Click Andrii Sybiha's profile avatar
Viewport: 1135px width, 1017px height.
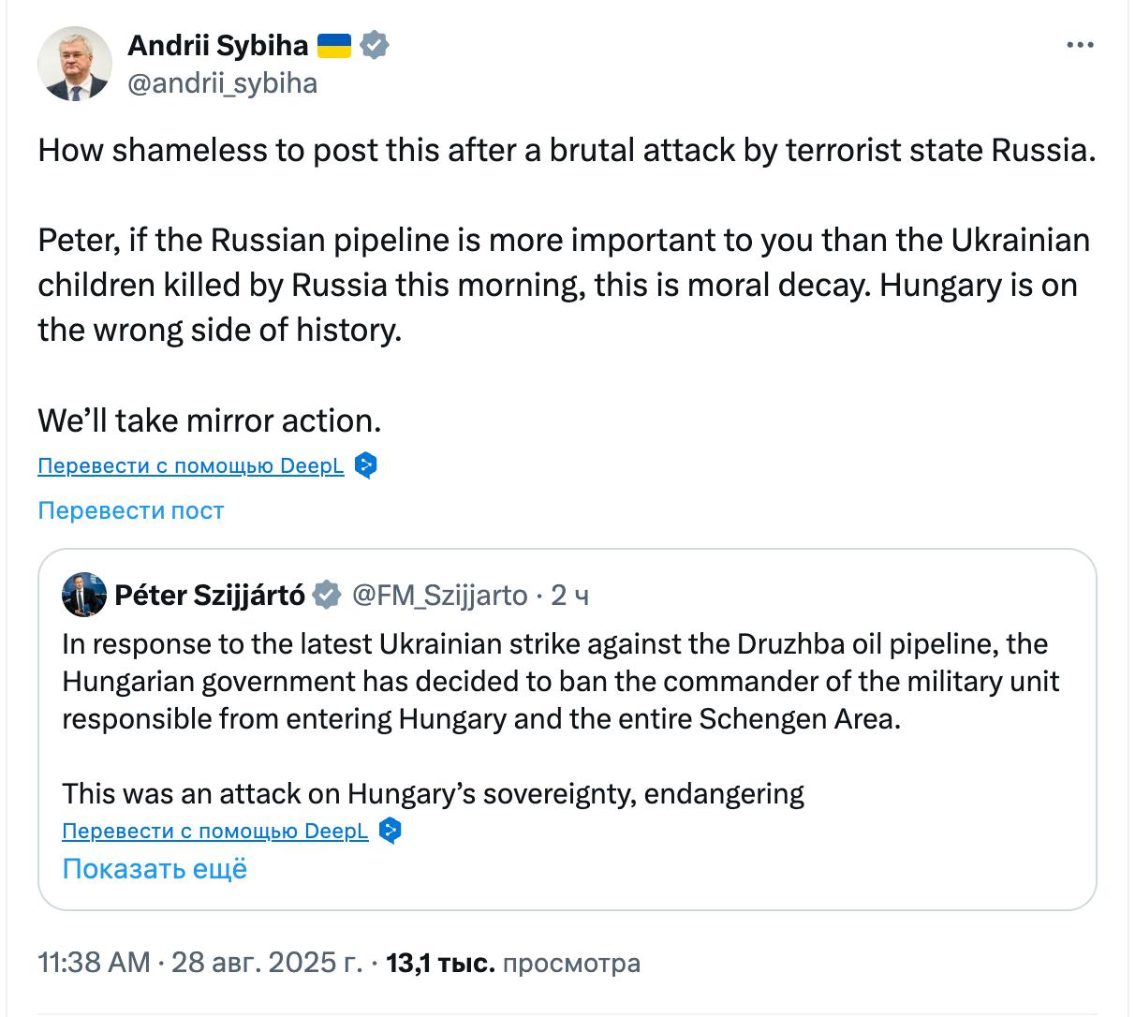tap(74, 64)
